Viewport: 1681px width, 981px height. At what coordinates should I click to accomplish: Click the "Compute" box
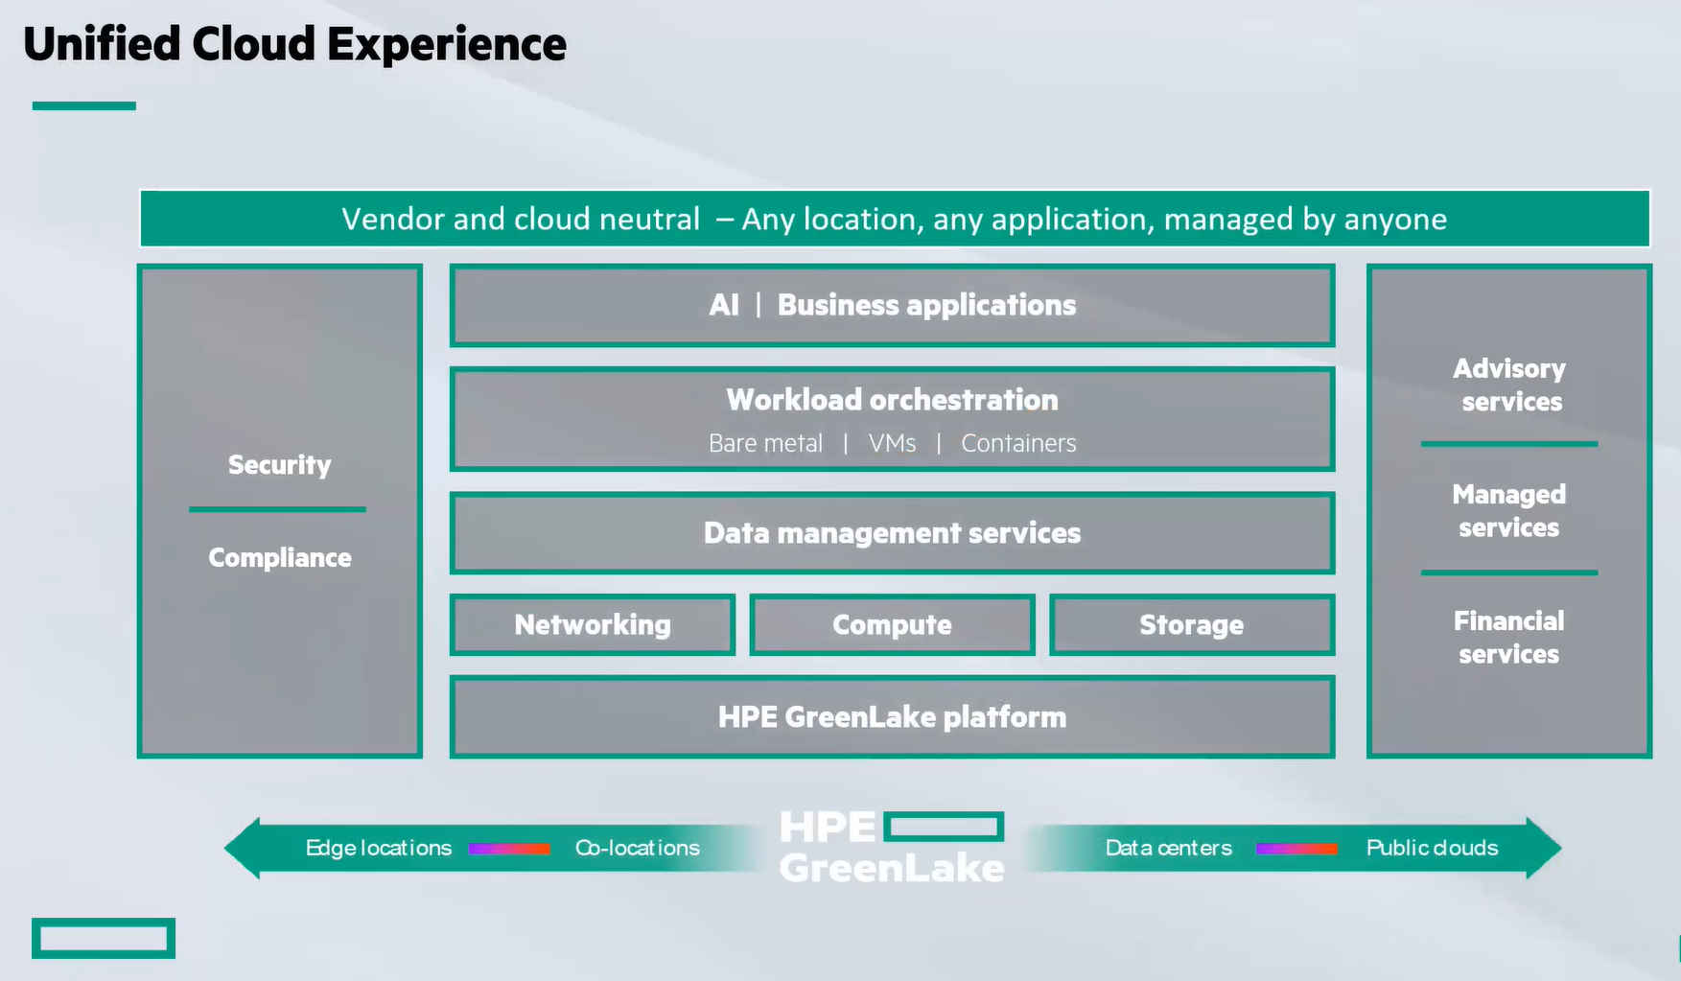click(892, 624)
